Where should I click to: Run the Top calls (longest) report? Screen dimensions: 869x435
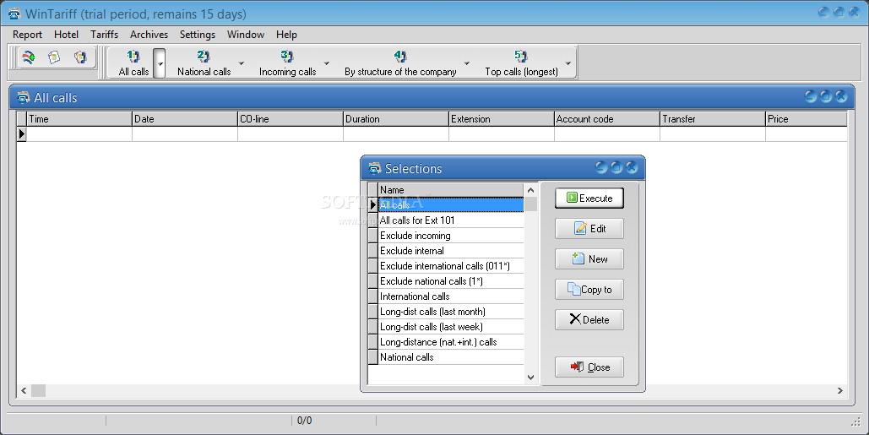click(521, 63)
